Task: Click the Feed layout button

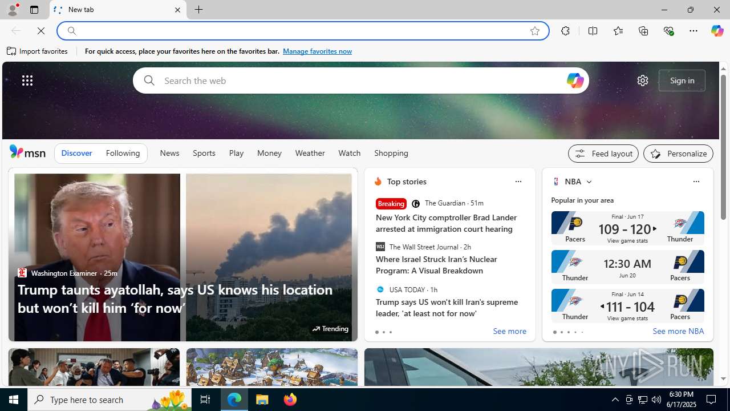Action: 603,154
